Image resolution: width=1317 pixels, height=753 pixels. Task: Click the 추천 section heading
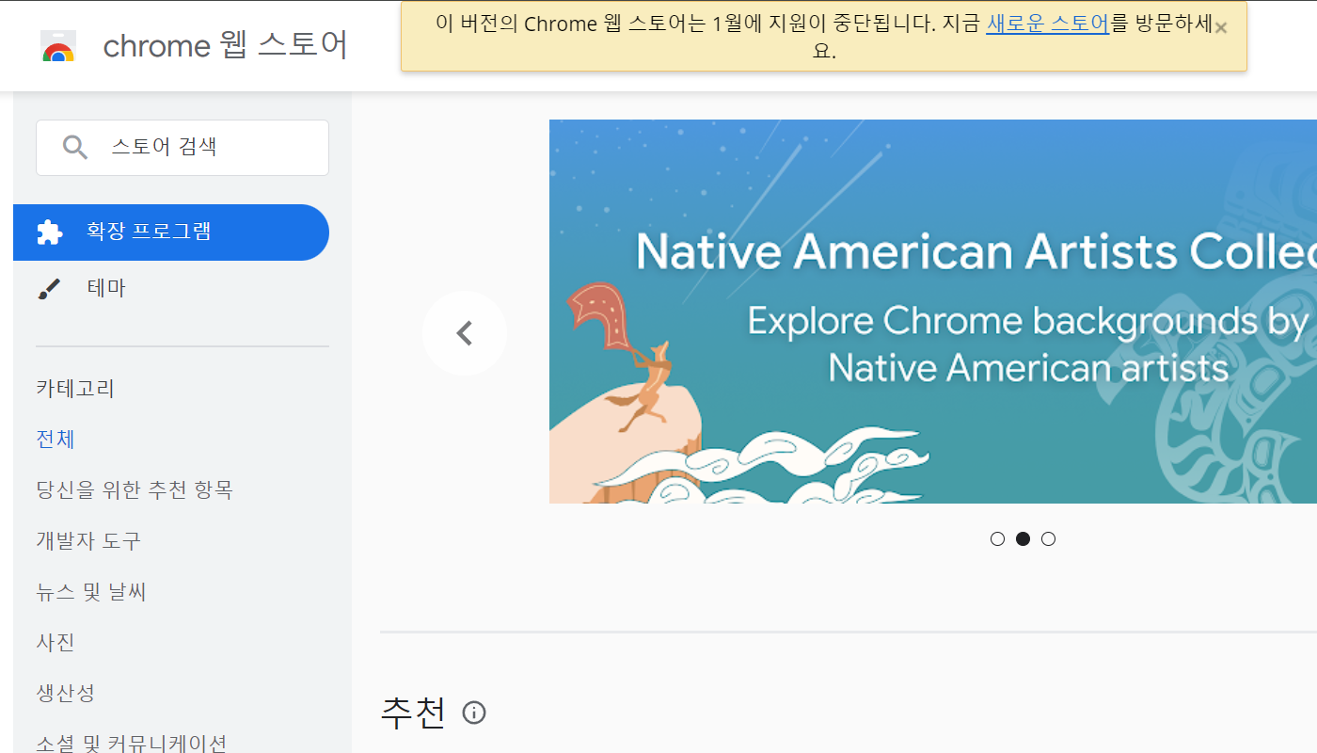[413, 713]
